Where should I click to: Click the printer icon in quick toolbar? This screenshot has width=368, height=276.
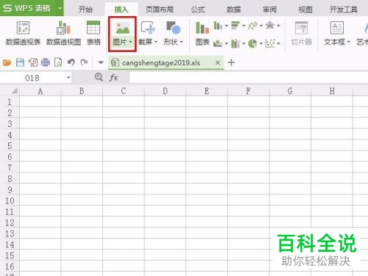[x=46, y=62]
